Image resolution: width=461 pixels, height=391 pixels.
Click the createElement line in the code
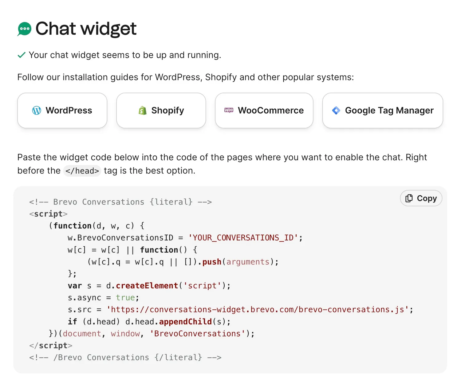coord(149,286)
